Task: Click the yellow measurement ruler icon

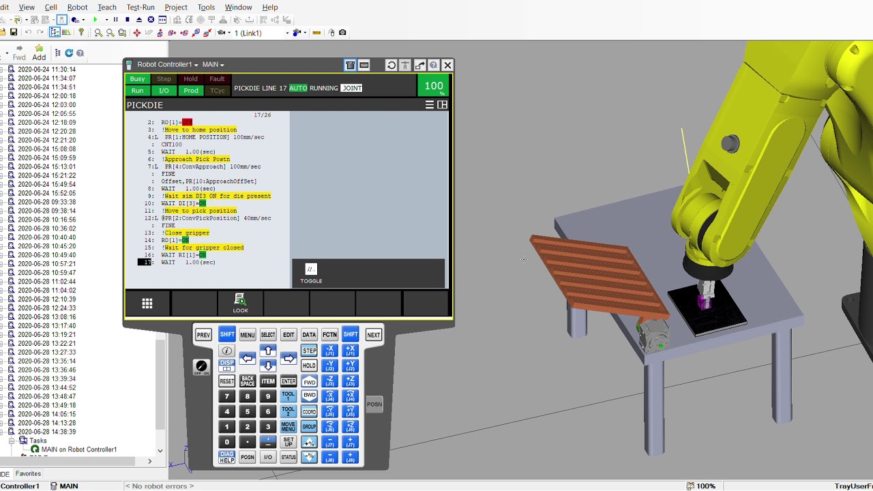Action: (316, 33)
